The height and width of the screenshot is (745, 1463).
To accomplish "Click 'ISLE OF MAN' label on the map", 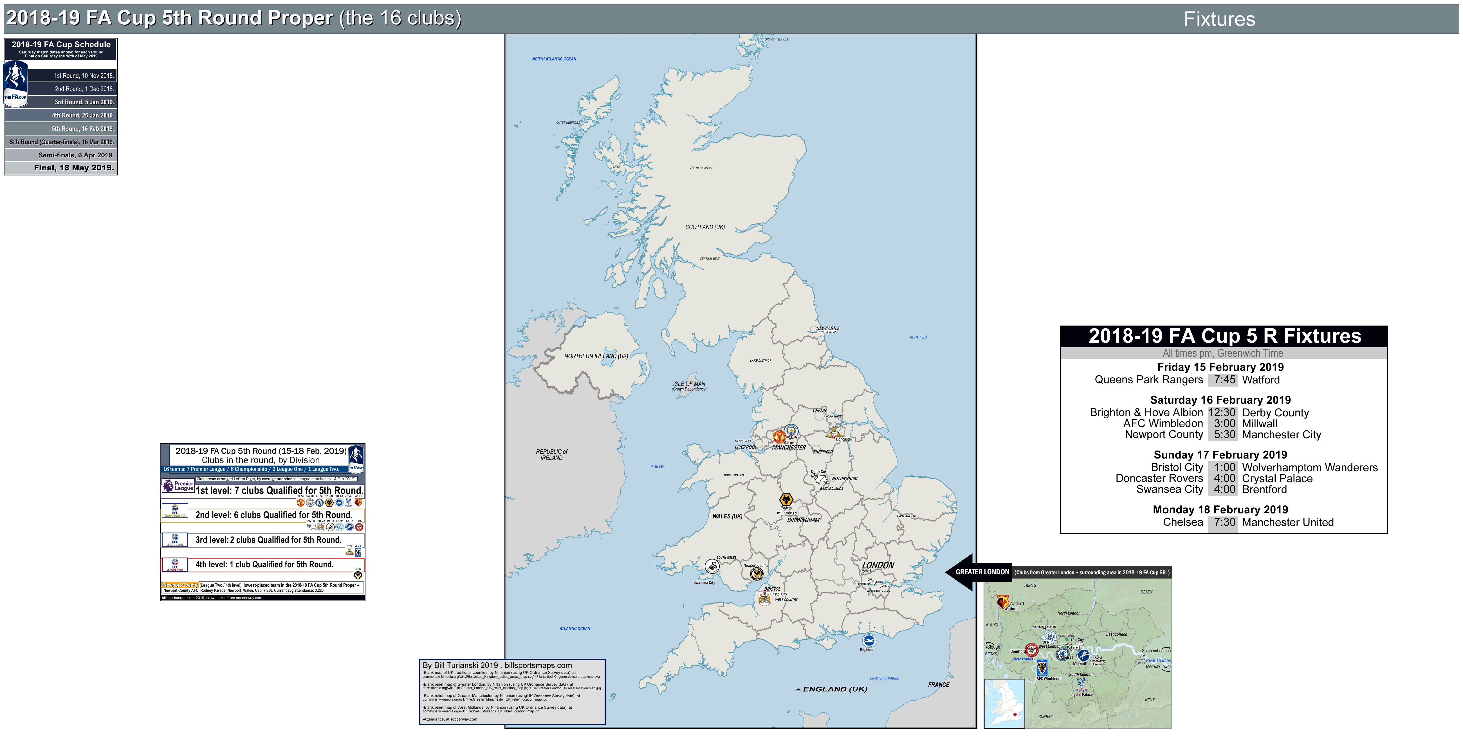I will pos(689,384).
